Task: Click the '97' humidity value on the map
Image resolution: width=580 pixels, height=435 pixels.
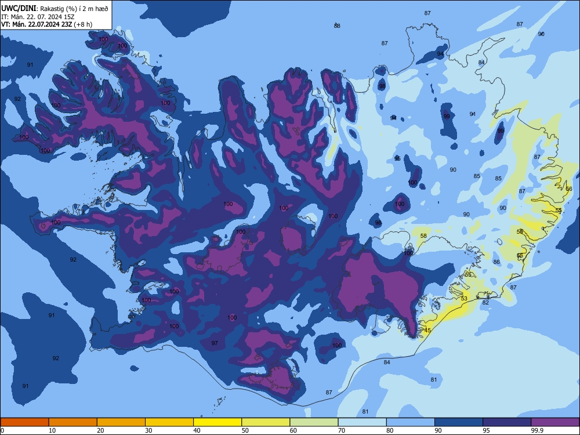Action: [215, 343]
